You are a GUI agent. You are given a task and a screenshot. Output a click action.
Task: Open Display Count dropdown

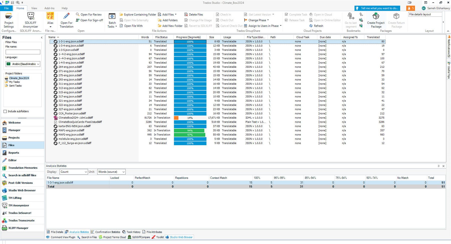(74, 172)
